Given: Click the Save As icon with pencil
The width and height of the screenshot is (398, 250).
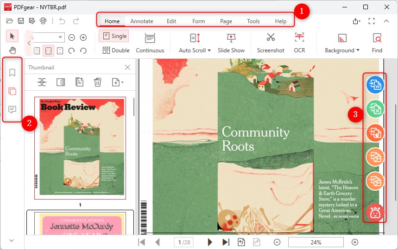Looking at the screenshot, I should (x=32, y=21).
